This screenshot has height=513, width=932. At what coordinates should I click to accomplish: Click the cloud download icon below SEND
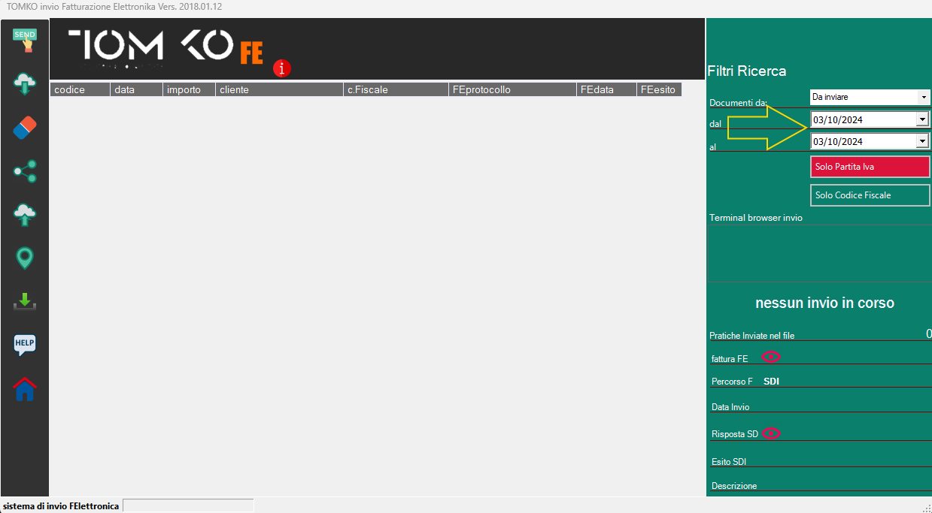pos(25,83)
